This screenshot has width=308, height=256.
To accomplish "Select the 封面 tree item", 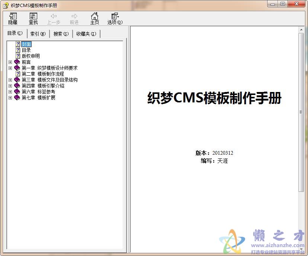I will click(26, 44).
